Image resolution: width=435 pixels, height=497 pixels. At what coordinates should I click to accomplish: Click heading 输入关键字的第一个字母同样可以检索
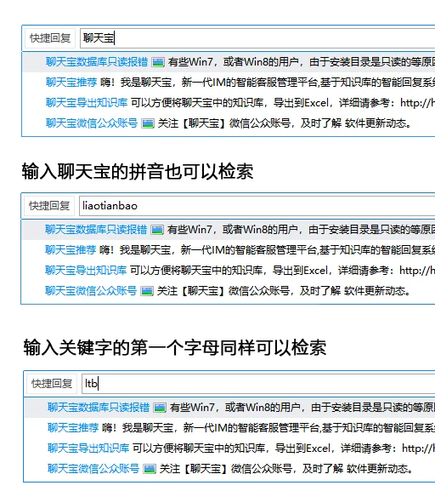pos(175,348)
